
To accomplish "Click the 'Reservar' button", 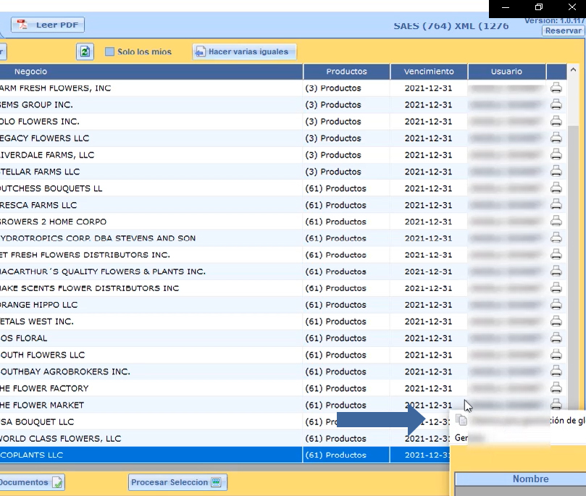I will point(563,30).
